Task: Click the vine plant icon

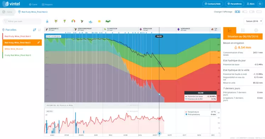Action: 56,21
